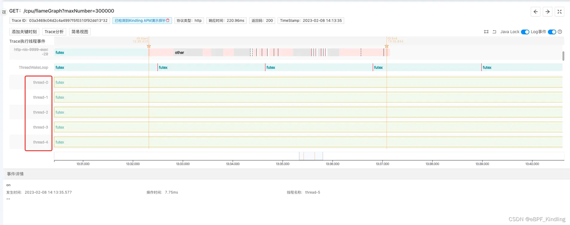Switch to 简易视图
570x225 pixels.
(80, 32)
